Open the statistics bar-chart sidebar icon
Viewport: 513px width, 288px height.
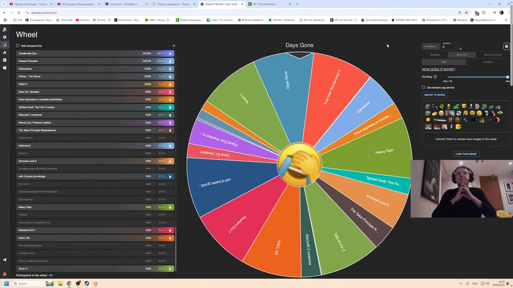pyautogui.click(x=5, y=52)
